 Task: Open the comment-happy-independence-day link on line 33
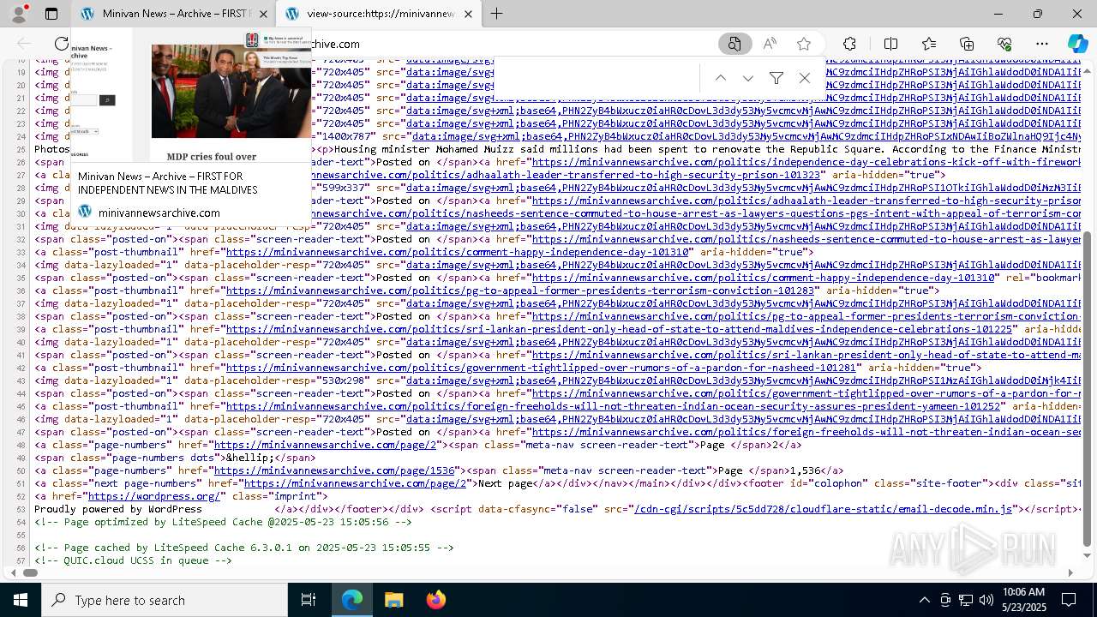point(458,252)
